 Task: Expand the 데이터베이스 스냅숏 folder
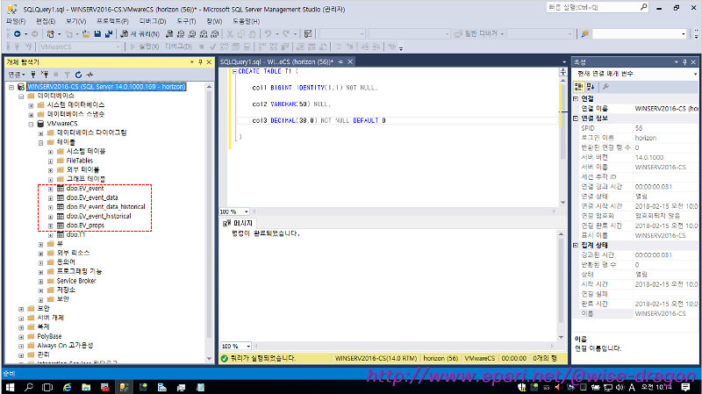click(31, 115)
